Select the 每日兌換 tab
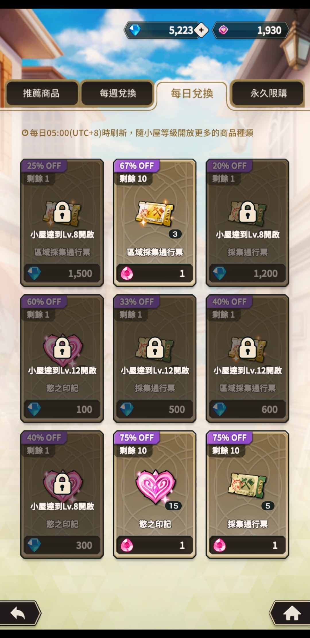This screenshot has width=310, height=638. point(192,94)
